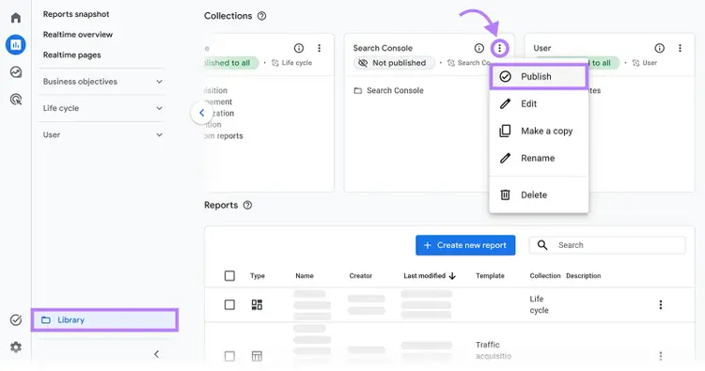The image size is (705, 371).
Task: Click the Collections help question icon
Action: point(261,16)
